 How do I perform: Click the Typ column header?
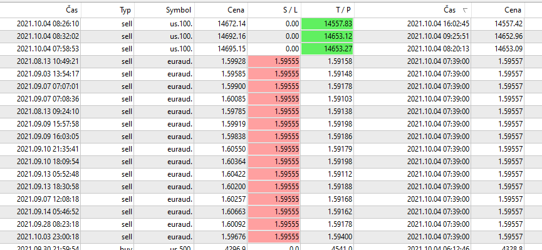pos(108,10)
